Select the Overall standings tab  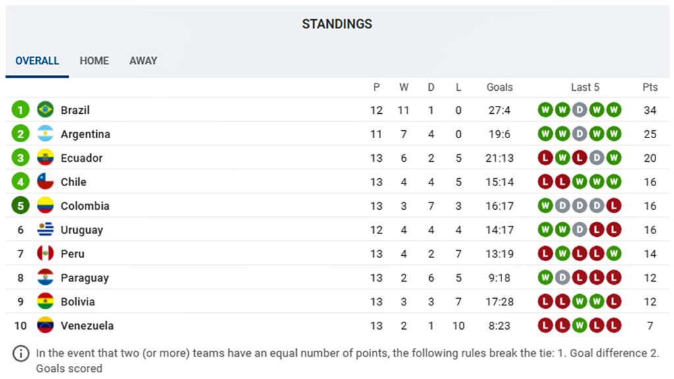coord(37,61)
